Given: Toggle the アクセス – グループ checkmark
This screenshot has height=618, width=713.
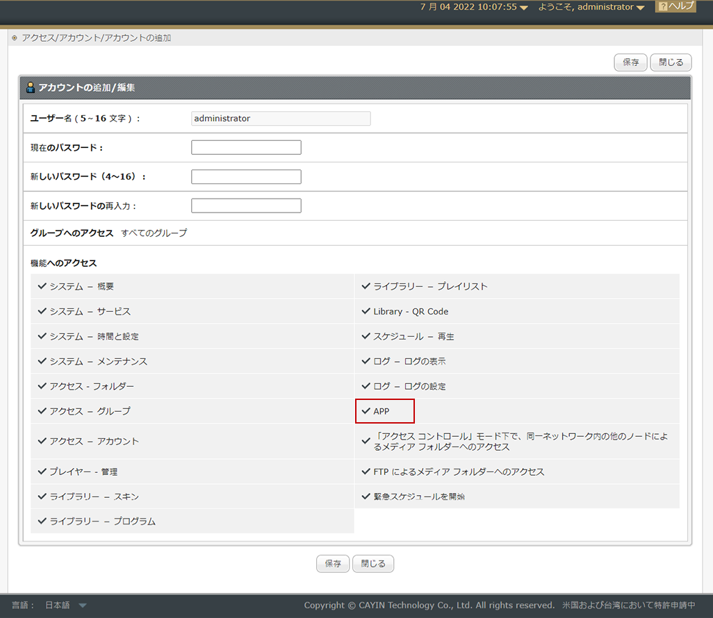Looking at the screenshot, I should pyautogui.click(x=42, y=411).
